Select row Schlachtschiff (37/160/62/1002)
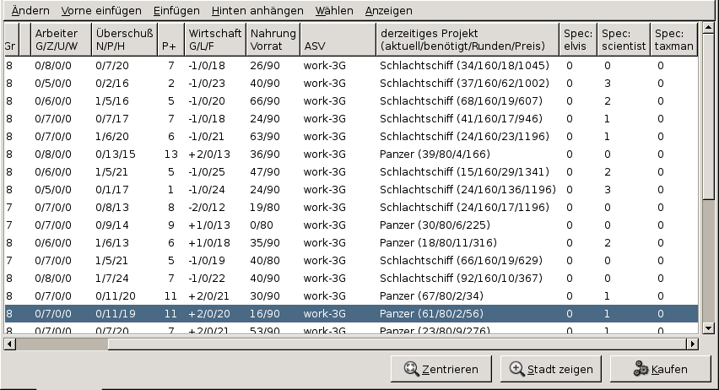719x390 pixels. point(351,84)
